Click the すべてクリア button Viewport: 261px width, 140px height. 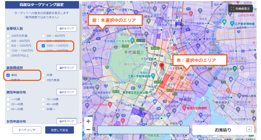[x=27, y=130]
